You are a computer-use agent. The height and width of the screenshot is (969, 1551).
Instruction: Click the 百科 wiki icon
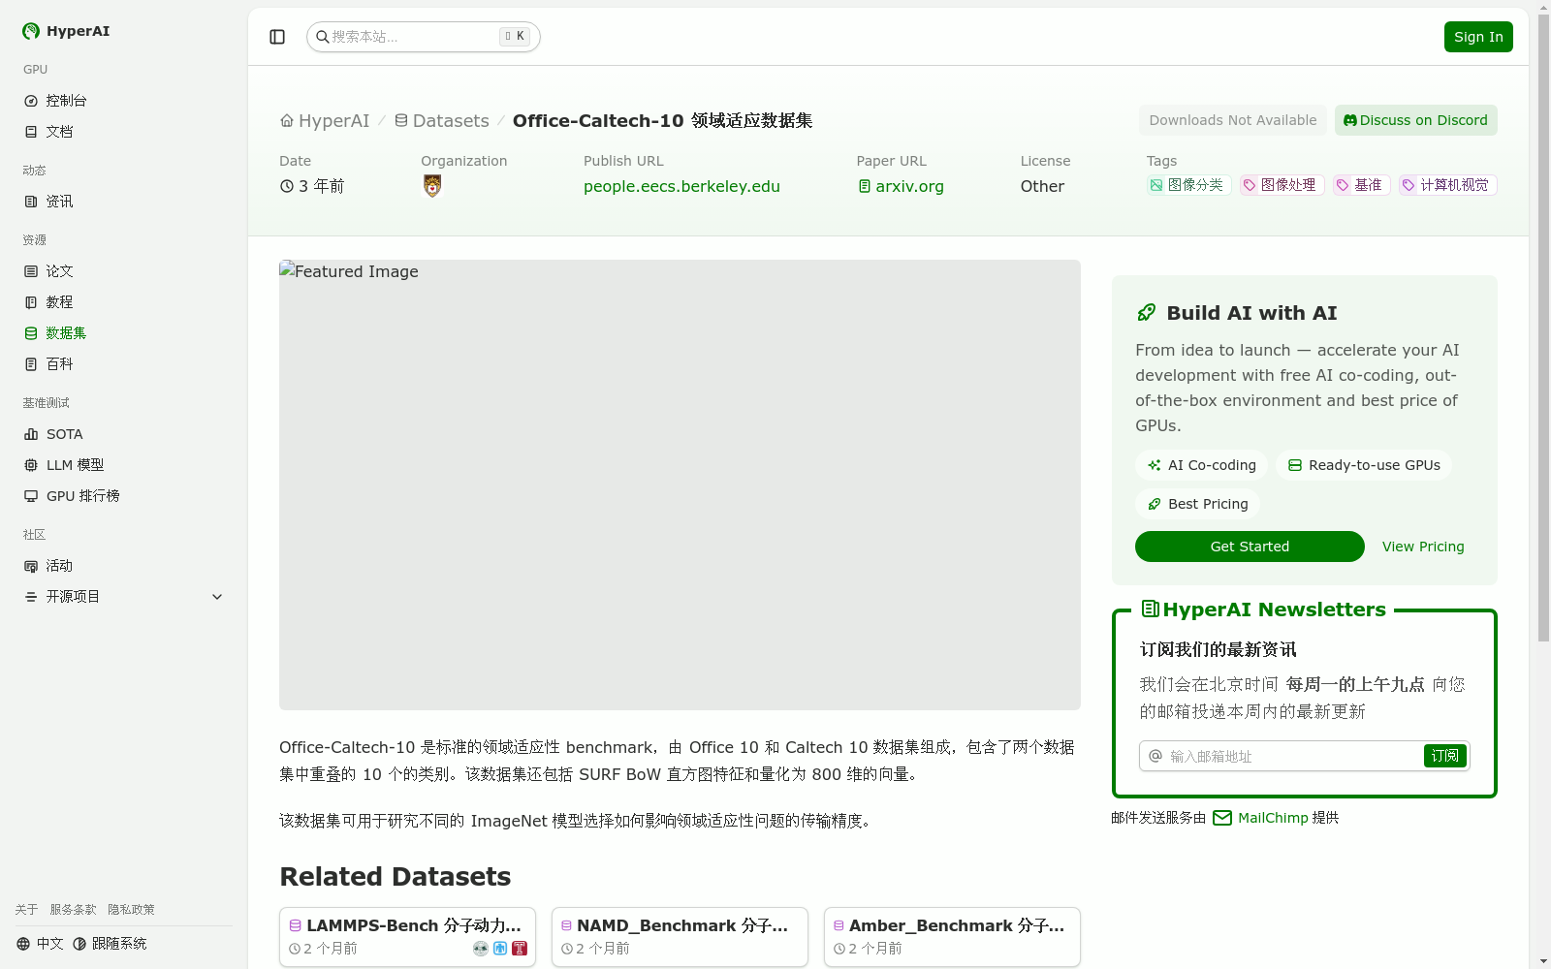[31, 364]
